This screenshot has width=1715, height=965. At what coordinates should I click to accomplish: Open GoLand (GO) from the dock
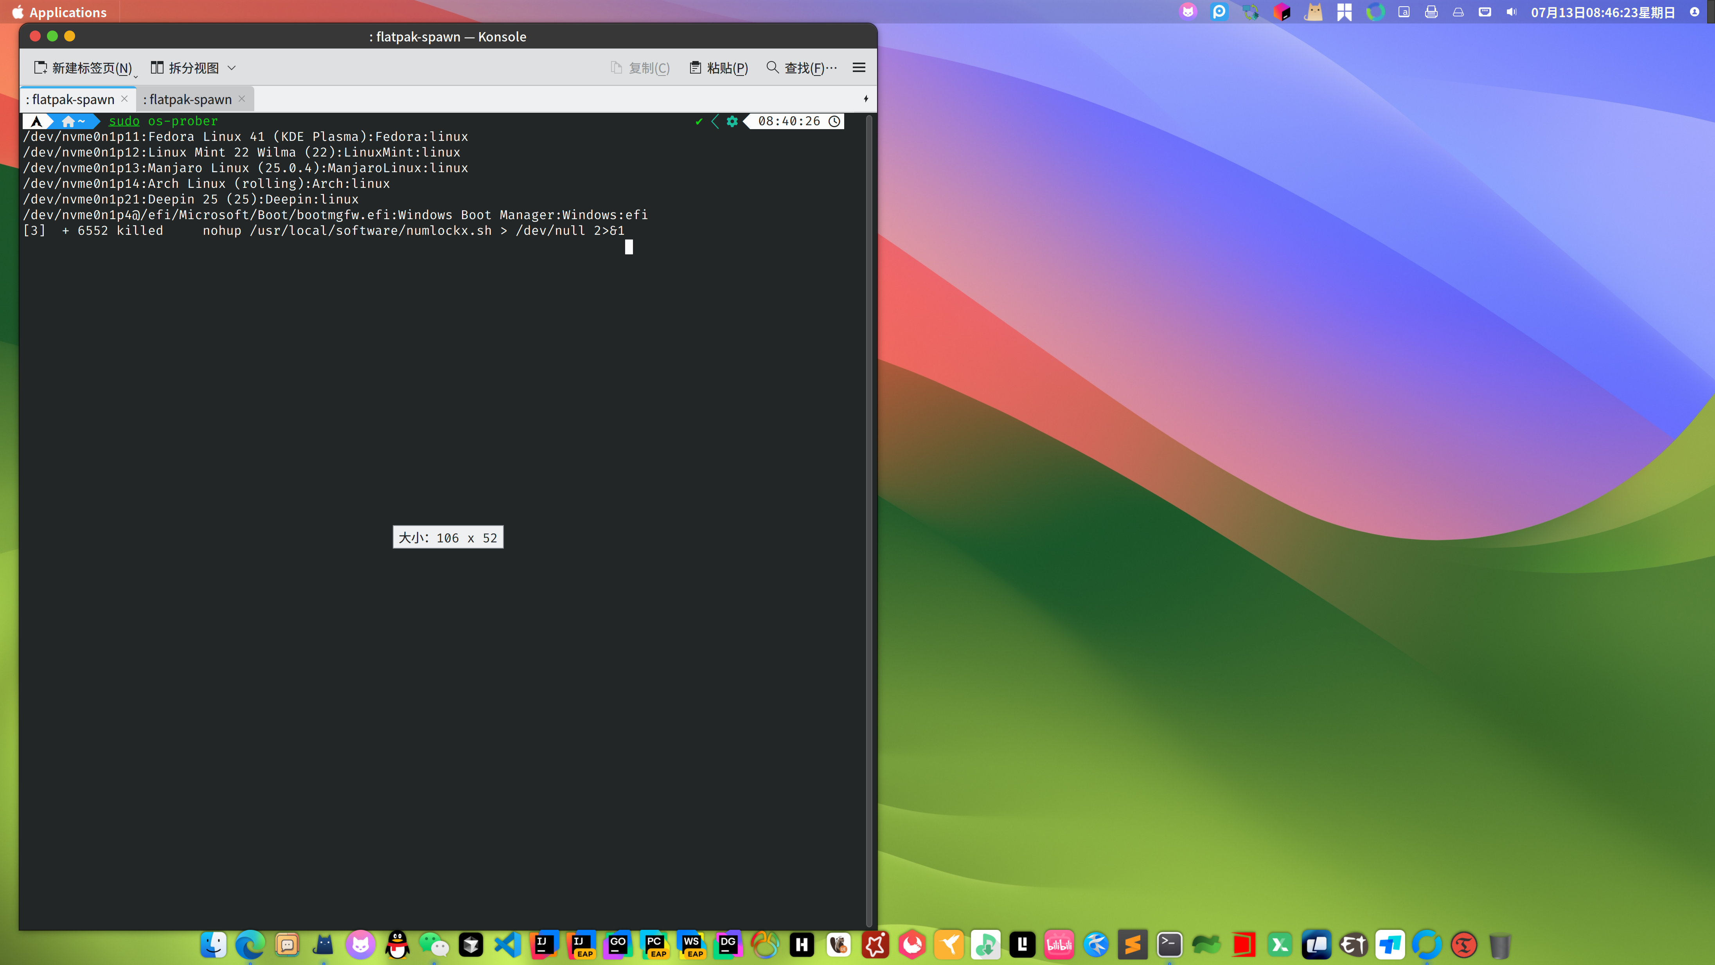618,944
